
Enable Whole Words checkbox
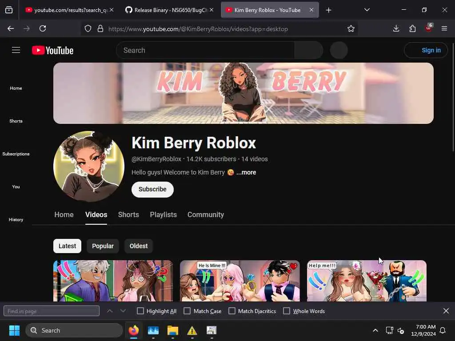tap(287, 311)
